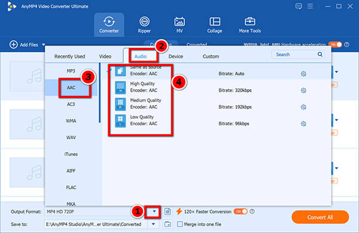Image resolution: width=359 pixels, height=233 pixels.
Task: Click the third file music thumbnail
Action: coord(28,173)
